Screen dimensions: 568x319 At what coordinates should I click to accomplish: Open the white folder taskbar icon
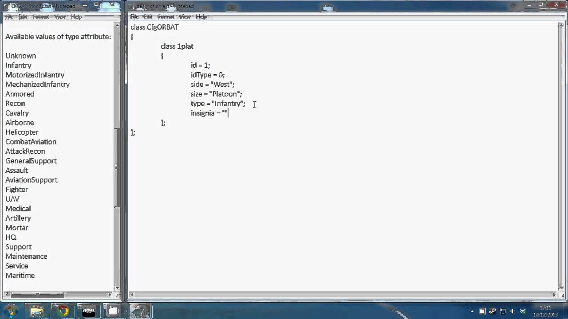[113, 311]
